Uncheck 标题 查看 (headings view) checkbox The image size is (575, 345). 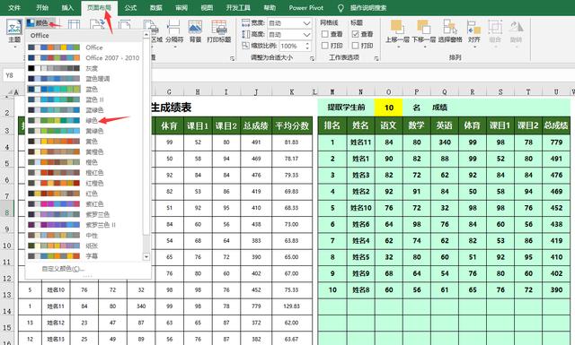pyautogui.click(x=355, y=34)
